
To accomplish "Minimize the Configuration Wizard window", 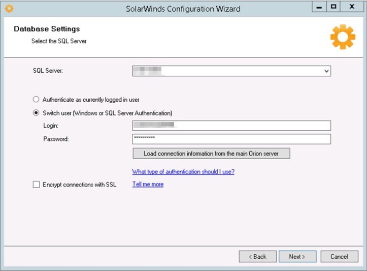I will 319,7.
